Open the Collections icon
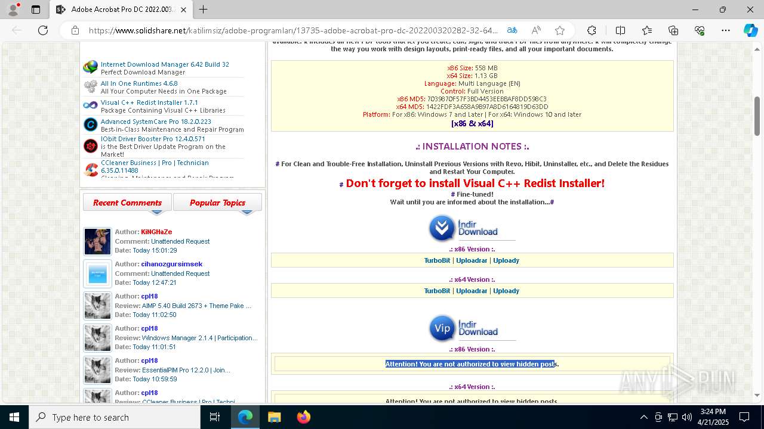The image size is (764, 429). (673, 30)
